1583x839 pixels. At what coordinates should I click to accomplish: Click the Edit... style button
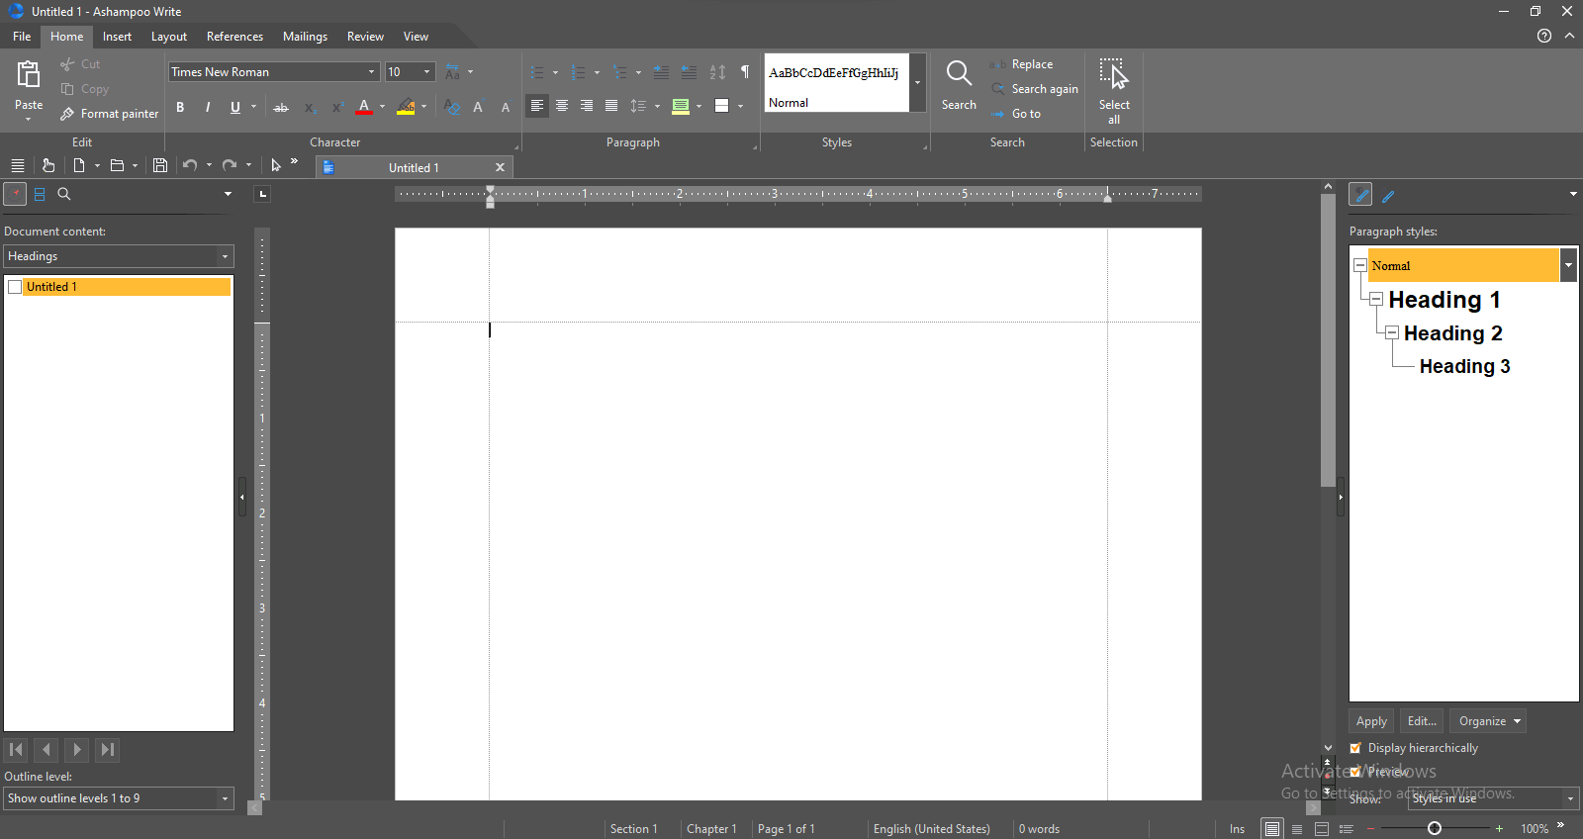click(x=1421, y=721)
